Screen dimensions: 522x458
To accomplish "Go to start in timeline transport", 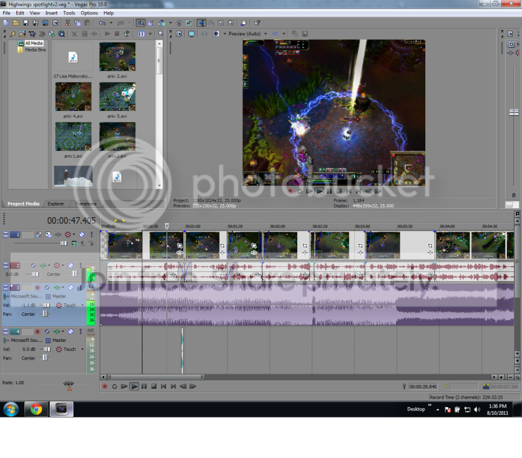I will tap(163, 386).
